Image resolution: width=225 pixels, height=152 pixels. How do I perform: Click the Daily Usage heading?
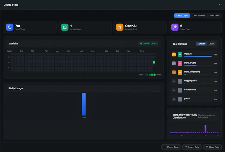[x=16, y=88]
